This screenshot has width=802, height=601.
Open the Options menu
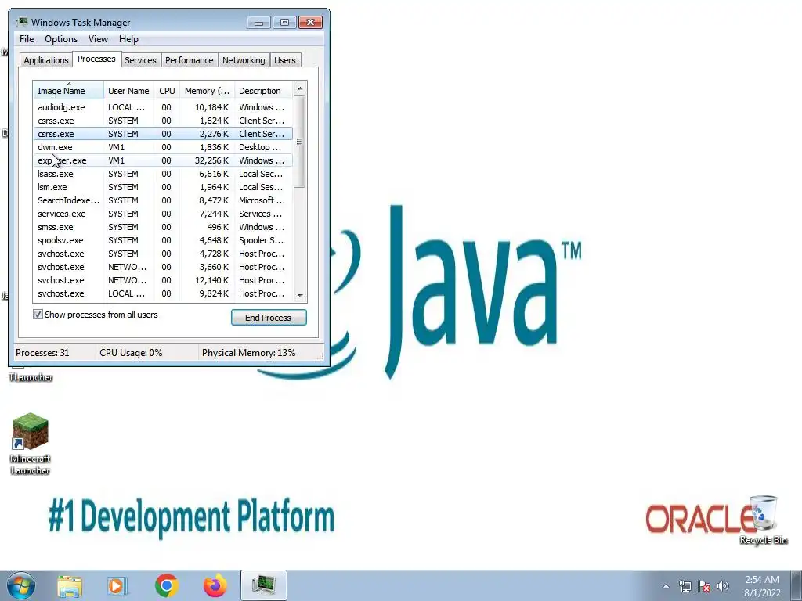coord(61,39)
